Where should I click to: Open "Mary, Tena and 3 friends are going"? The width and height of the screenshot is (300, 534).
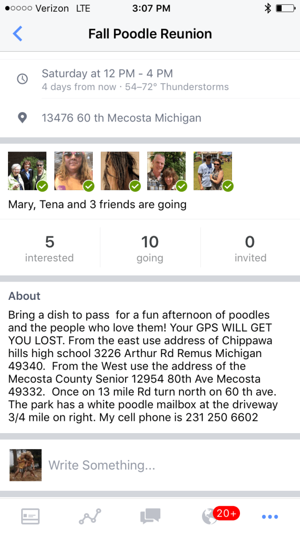97,205
